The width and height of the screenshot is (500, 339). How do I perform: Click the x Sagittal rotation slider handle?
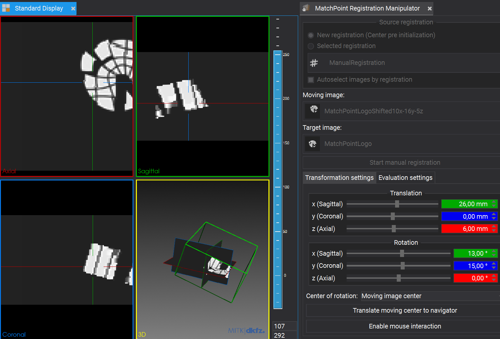coord(402,253)
